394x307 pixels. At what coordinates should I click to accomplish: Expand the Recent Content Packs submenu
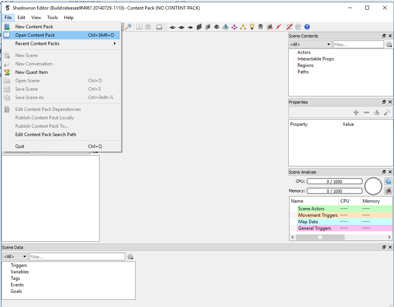click(x=61, y=43)
